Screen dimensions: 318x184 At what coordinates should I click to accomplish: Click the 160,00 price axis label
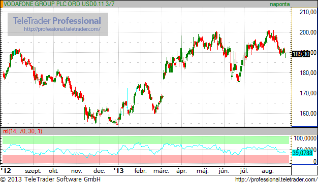(308, 114)
